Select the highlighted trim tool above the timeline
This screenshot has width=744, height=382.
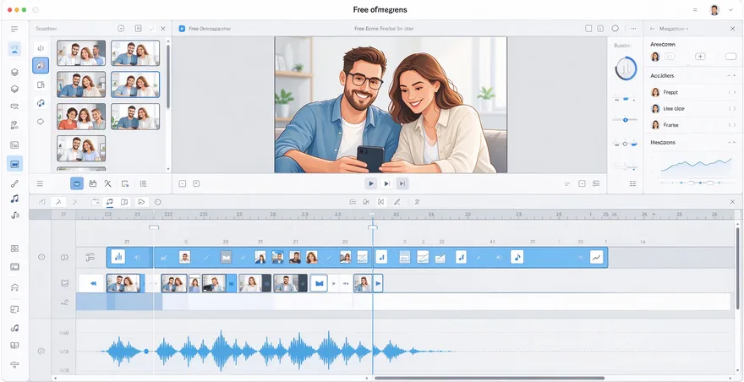click(380, 202)
